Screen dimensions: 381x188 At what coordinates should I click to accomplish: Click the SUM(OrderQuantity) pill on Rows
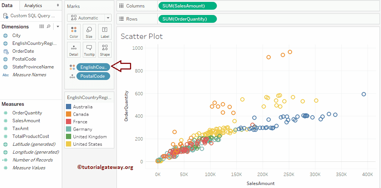[187, 19]
